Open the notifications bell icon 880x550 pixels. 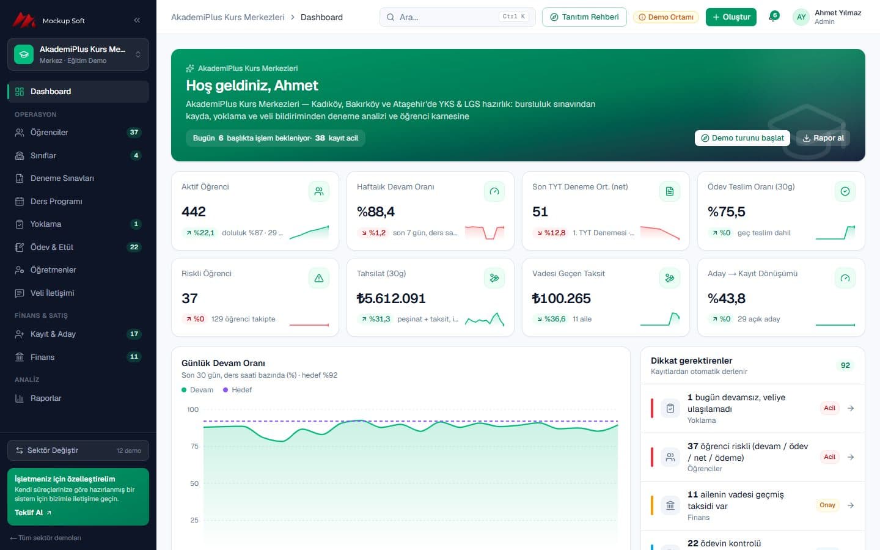(x=774, y=16)
